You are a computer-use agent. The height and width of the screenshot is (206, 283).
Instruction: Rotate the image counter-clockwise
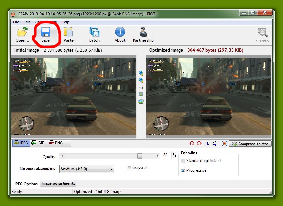click(x=192, y=144)
